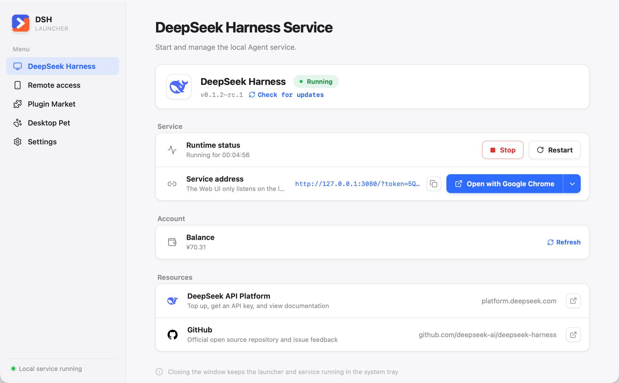Refresh the account balance
The image size is (619, 383).
pyautogui.click(x=564, y=242)
